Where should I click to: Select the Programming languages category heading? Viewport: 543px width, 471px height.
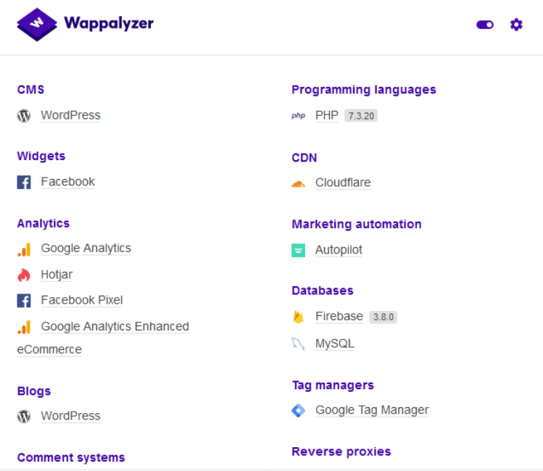click(x=364, y=90)
